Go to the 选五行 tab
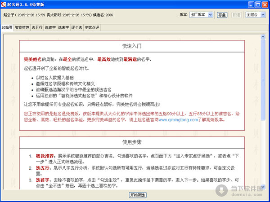Screen dimensions: 270x202 [37, 27]
